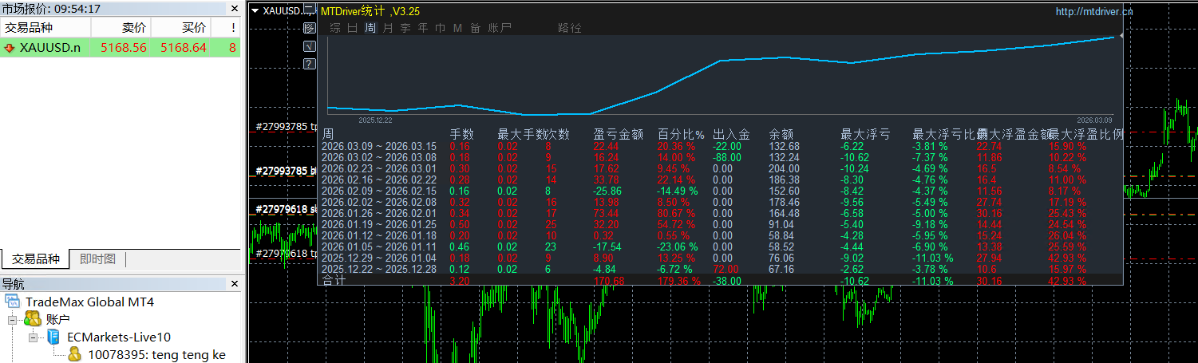The image size is (1198, 363).
Task: Select TradeMax Global MT4 in navigator
Action: (x=89, y=302)
